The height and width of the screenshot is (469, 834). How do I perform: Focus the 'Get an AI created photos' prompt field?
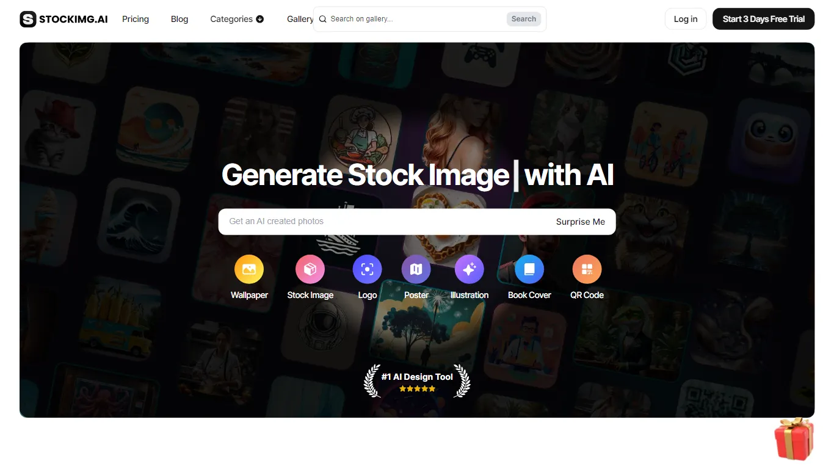[385, 222]
